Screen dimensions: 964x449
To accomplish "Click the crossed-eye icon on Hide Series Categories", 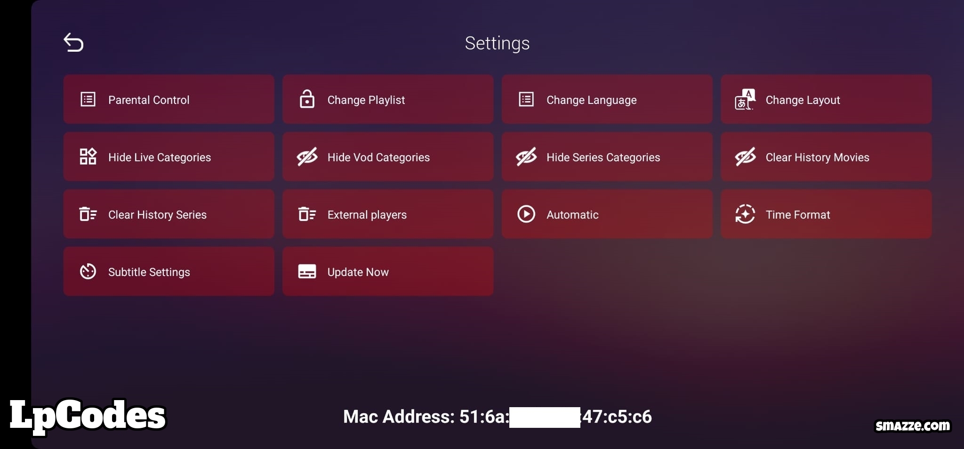I will [x=526, y=157].
